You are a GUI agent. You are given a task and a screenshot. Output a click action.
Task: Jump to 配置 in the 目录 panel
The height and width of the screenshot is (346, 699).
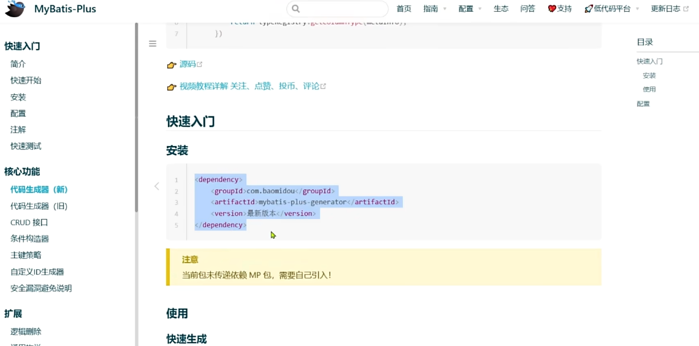(643, 104)
